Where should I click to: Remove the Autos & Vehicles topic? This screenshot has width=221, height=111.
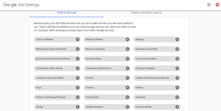tap(78, 39)
